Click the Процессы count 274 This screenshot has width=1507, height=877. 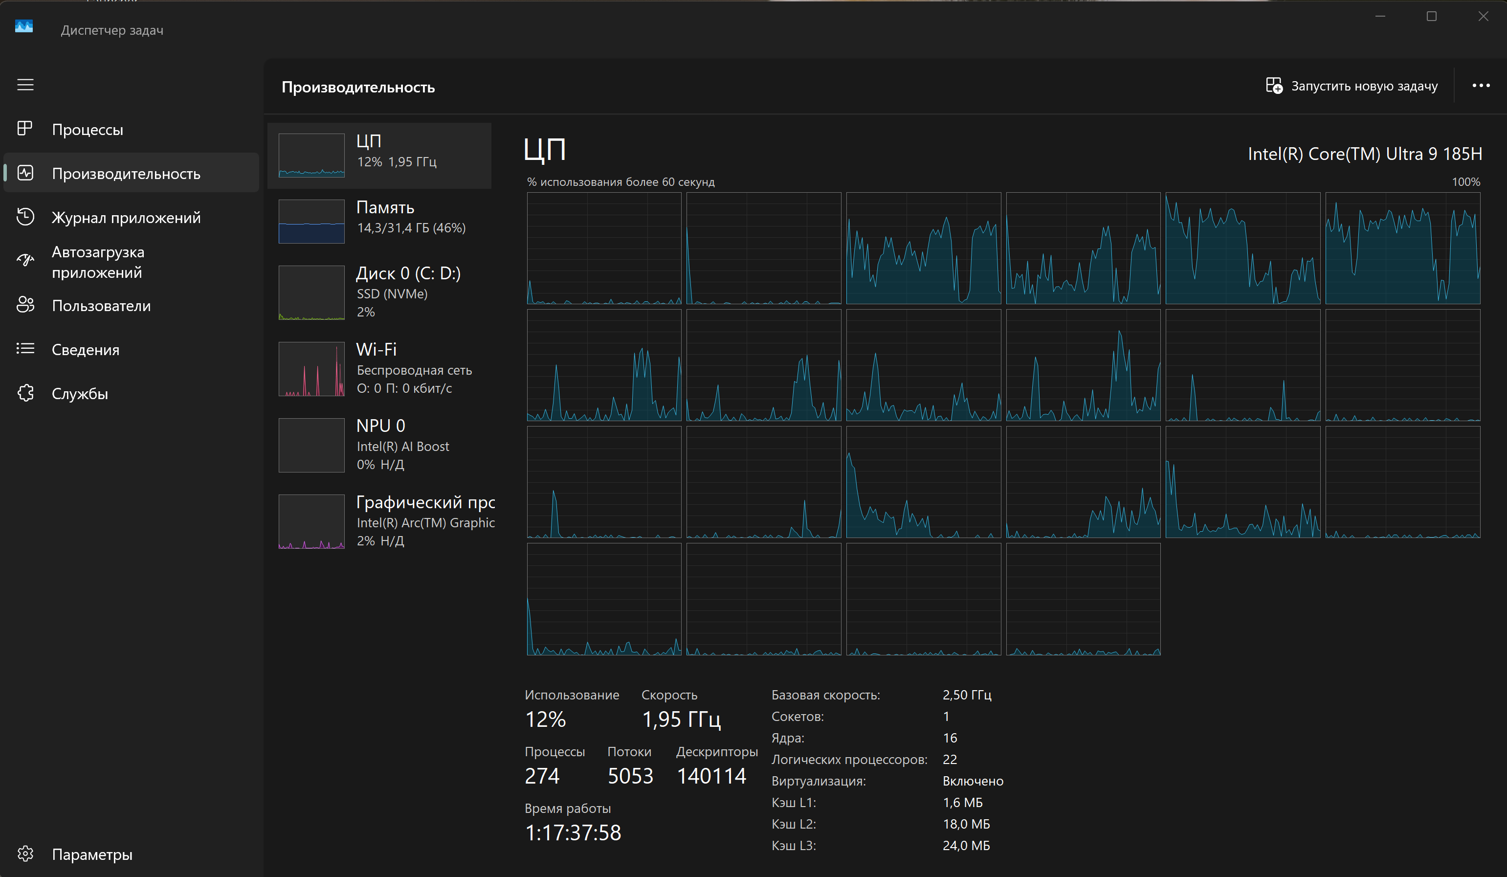[x=542, y=776]
